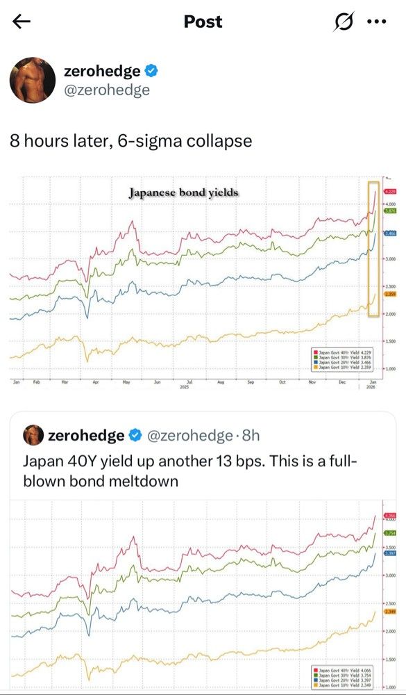Tap the yellow highlighted box on top chart

pos(374,249)
